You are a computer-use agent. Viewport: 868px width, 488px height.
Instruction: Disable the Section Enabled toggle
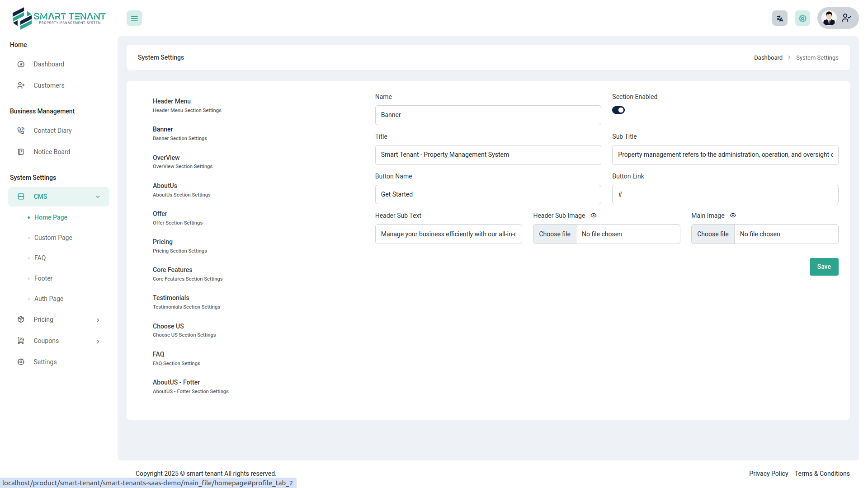click(618, 110)
